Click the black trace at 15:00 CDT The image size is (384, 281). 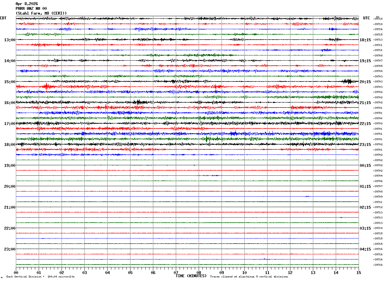click(187, 82)
